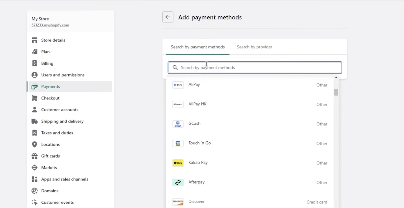Viewport: 404px width, 208px height.
Task: Select GCash payment method
Action: tap(250, 124)
